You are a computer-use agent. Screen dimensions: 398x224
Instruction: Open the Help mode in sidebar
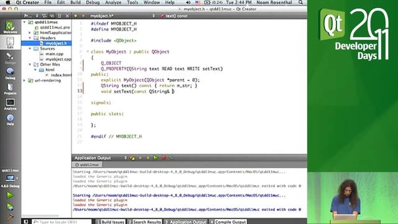click(10, 119)
